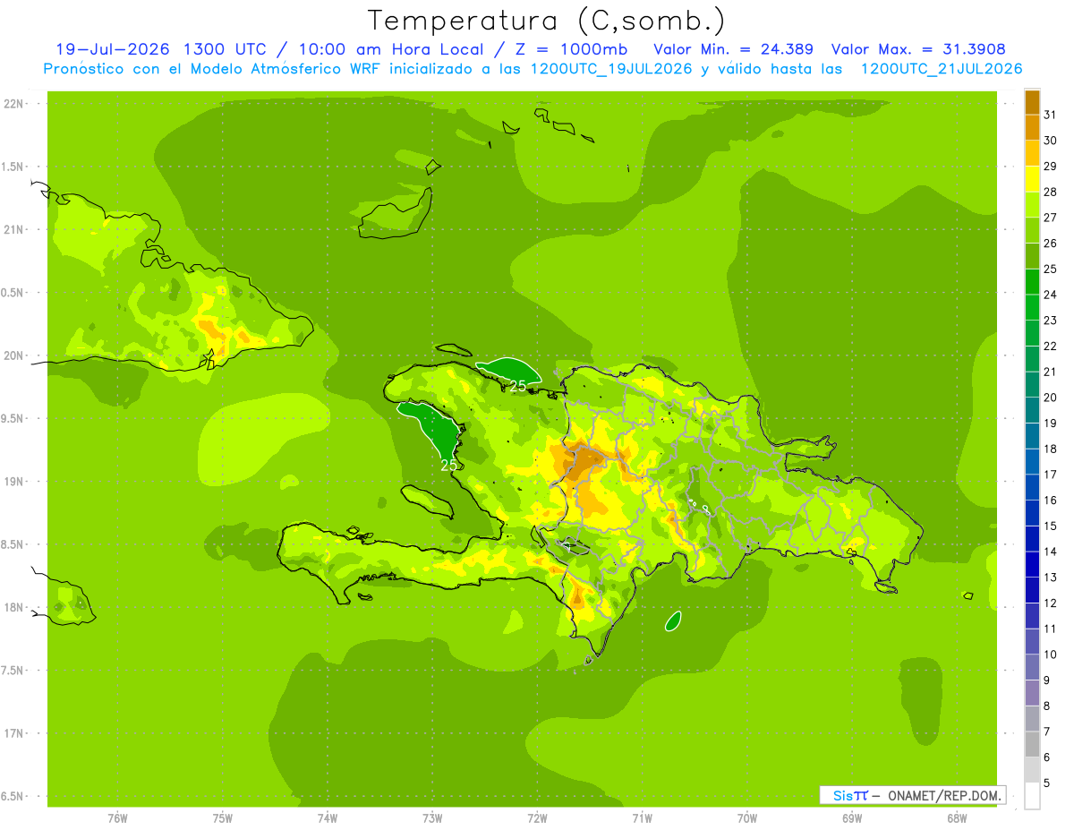
Task: Click the color bar label "10"
Action: click(x=1052, y=655)
